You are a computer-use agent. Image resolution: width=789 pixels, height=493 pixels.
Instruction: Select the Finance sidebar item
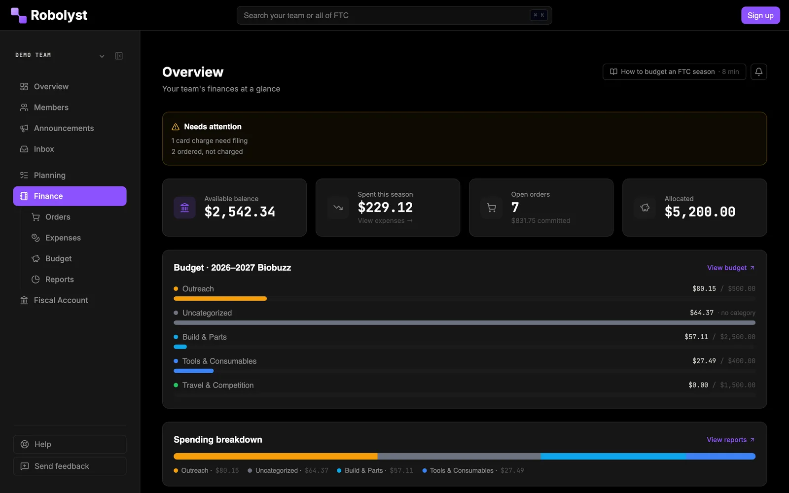click(x=70, y=196)
